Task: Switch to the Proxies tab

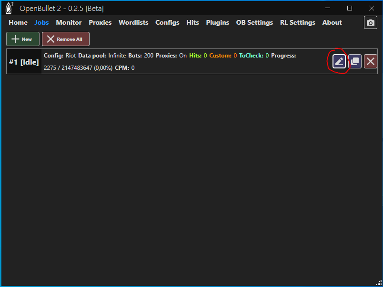Action: click(x=100, y=23)
